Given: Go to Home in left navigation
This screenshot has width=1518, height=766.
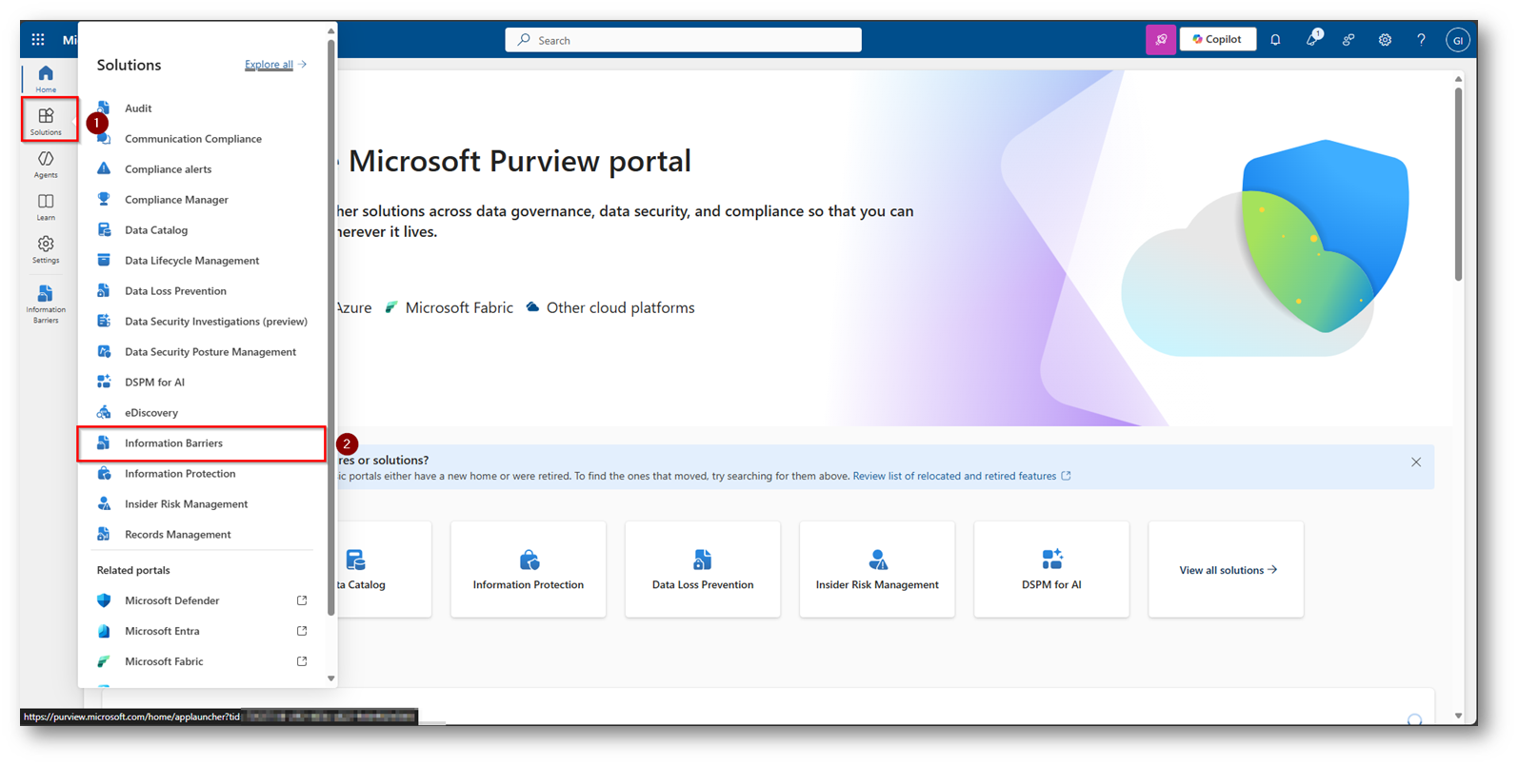Looking at the screenshot, I should coord(46,79).
